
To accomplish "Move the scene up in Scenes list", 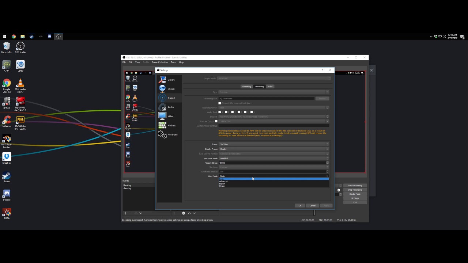I will pyautogui.click(x=136, y=213).
